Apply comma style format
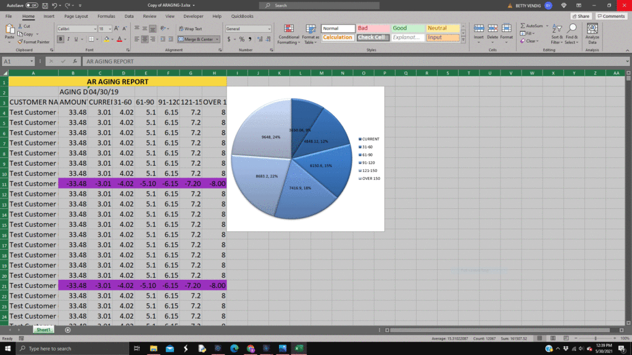 [250, 39]
